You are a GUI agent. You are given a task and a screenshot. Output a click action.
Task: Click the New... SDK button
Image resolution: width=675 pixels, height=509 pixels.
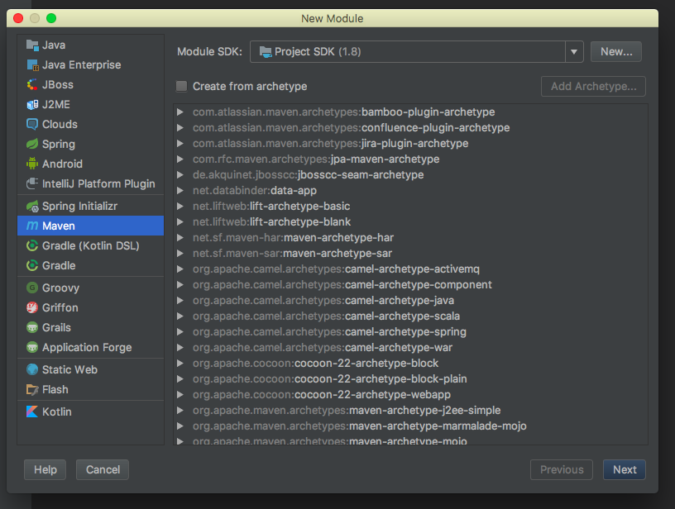coord(616,52)
